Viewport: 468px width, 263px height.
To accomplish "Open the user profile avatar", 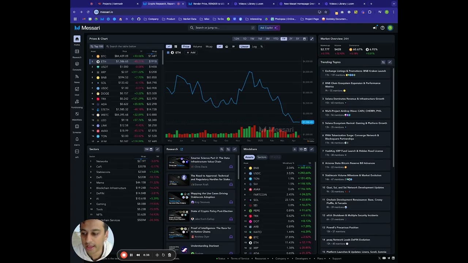I will tap(390, 28).
